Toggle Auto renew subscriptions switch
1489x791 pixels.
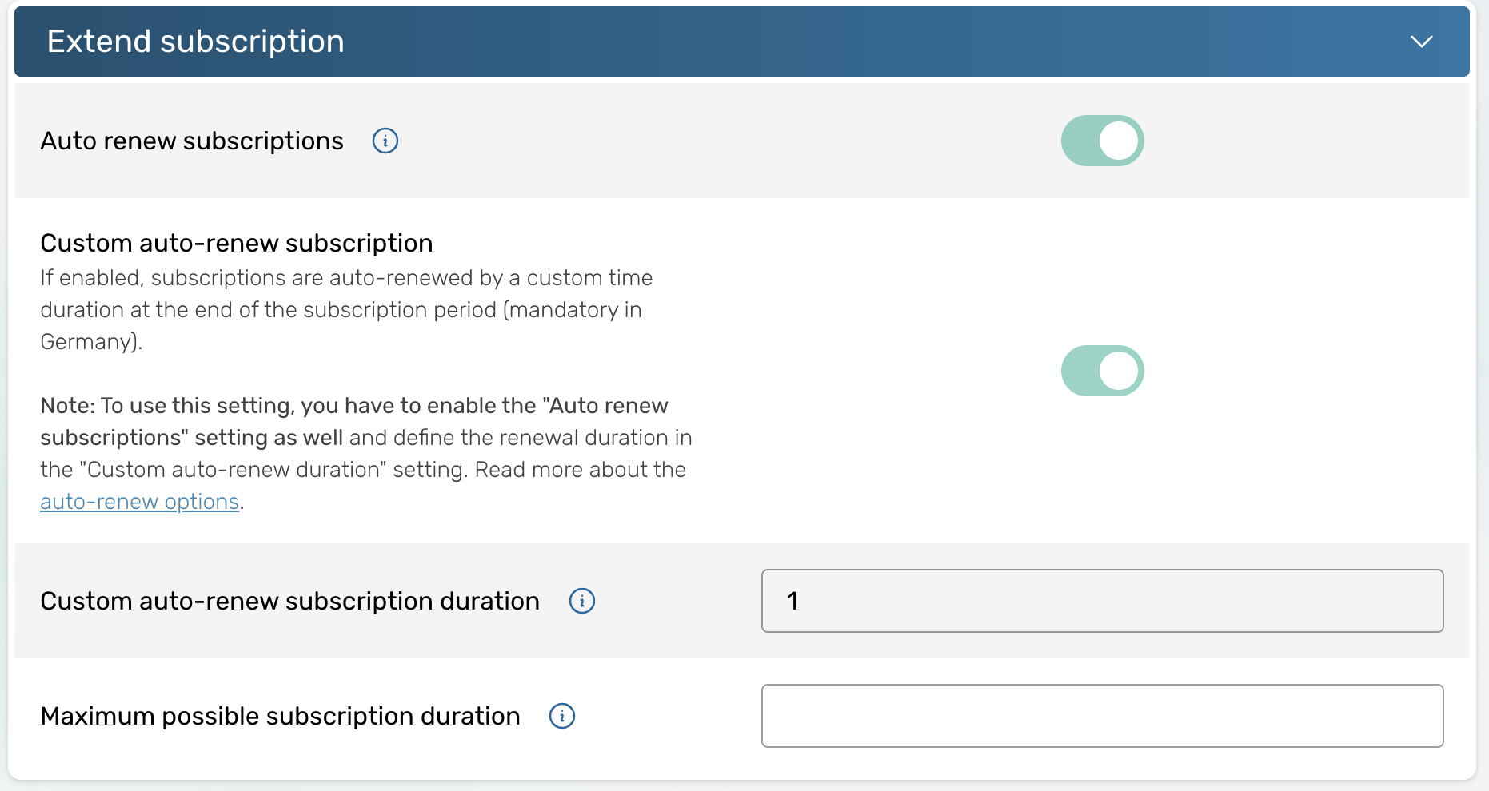[1102, 141]
